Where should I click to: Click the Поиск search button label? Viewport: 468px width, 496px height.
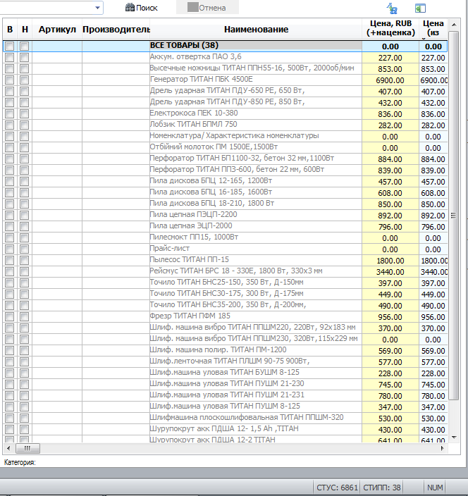coord(147,8)
